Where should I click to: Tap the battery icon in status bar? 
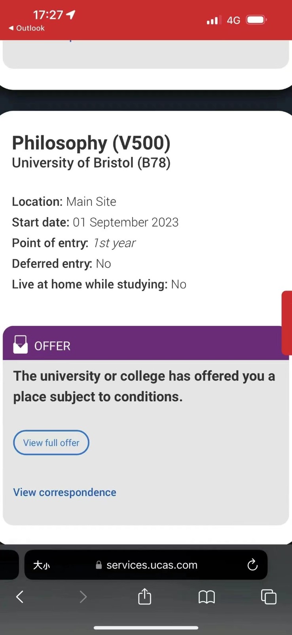tap(256, 20)
